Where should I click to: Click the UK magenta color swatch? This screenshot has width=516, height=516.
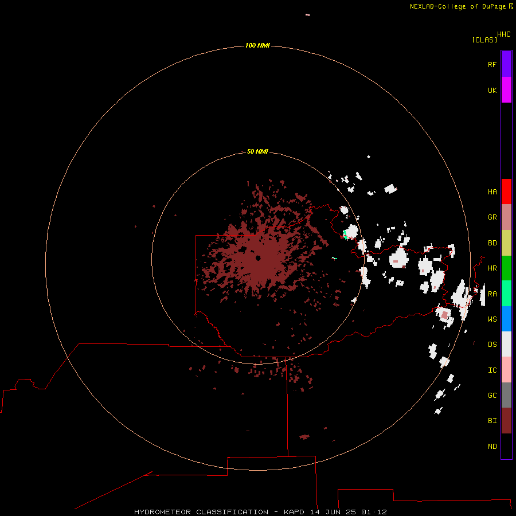(x=506, y=90)
